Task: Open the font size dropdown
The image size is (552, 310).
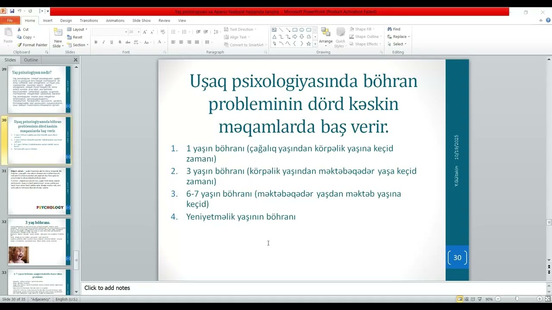Action: pyautogui.click(x=138, y=32)
